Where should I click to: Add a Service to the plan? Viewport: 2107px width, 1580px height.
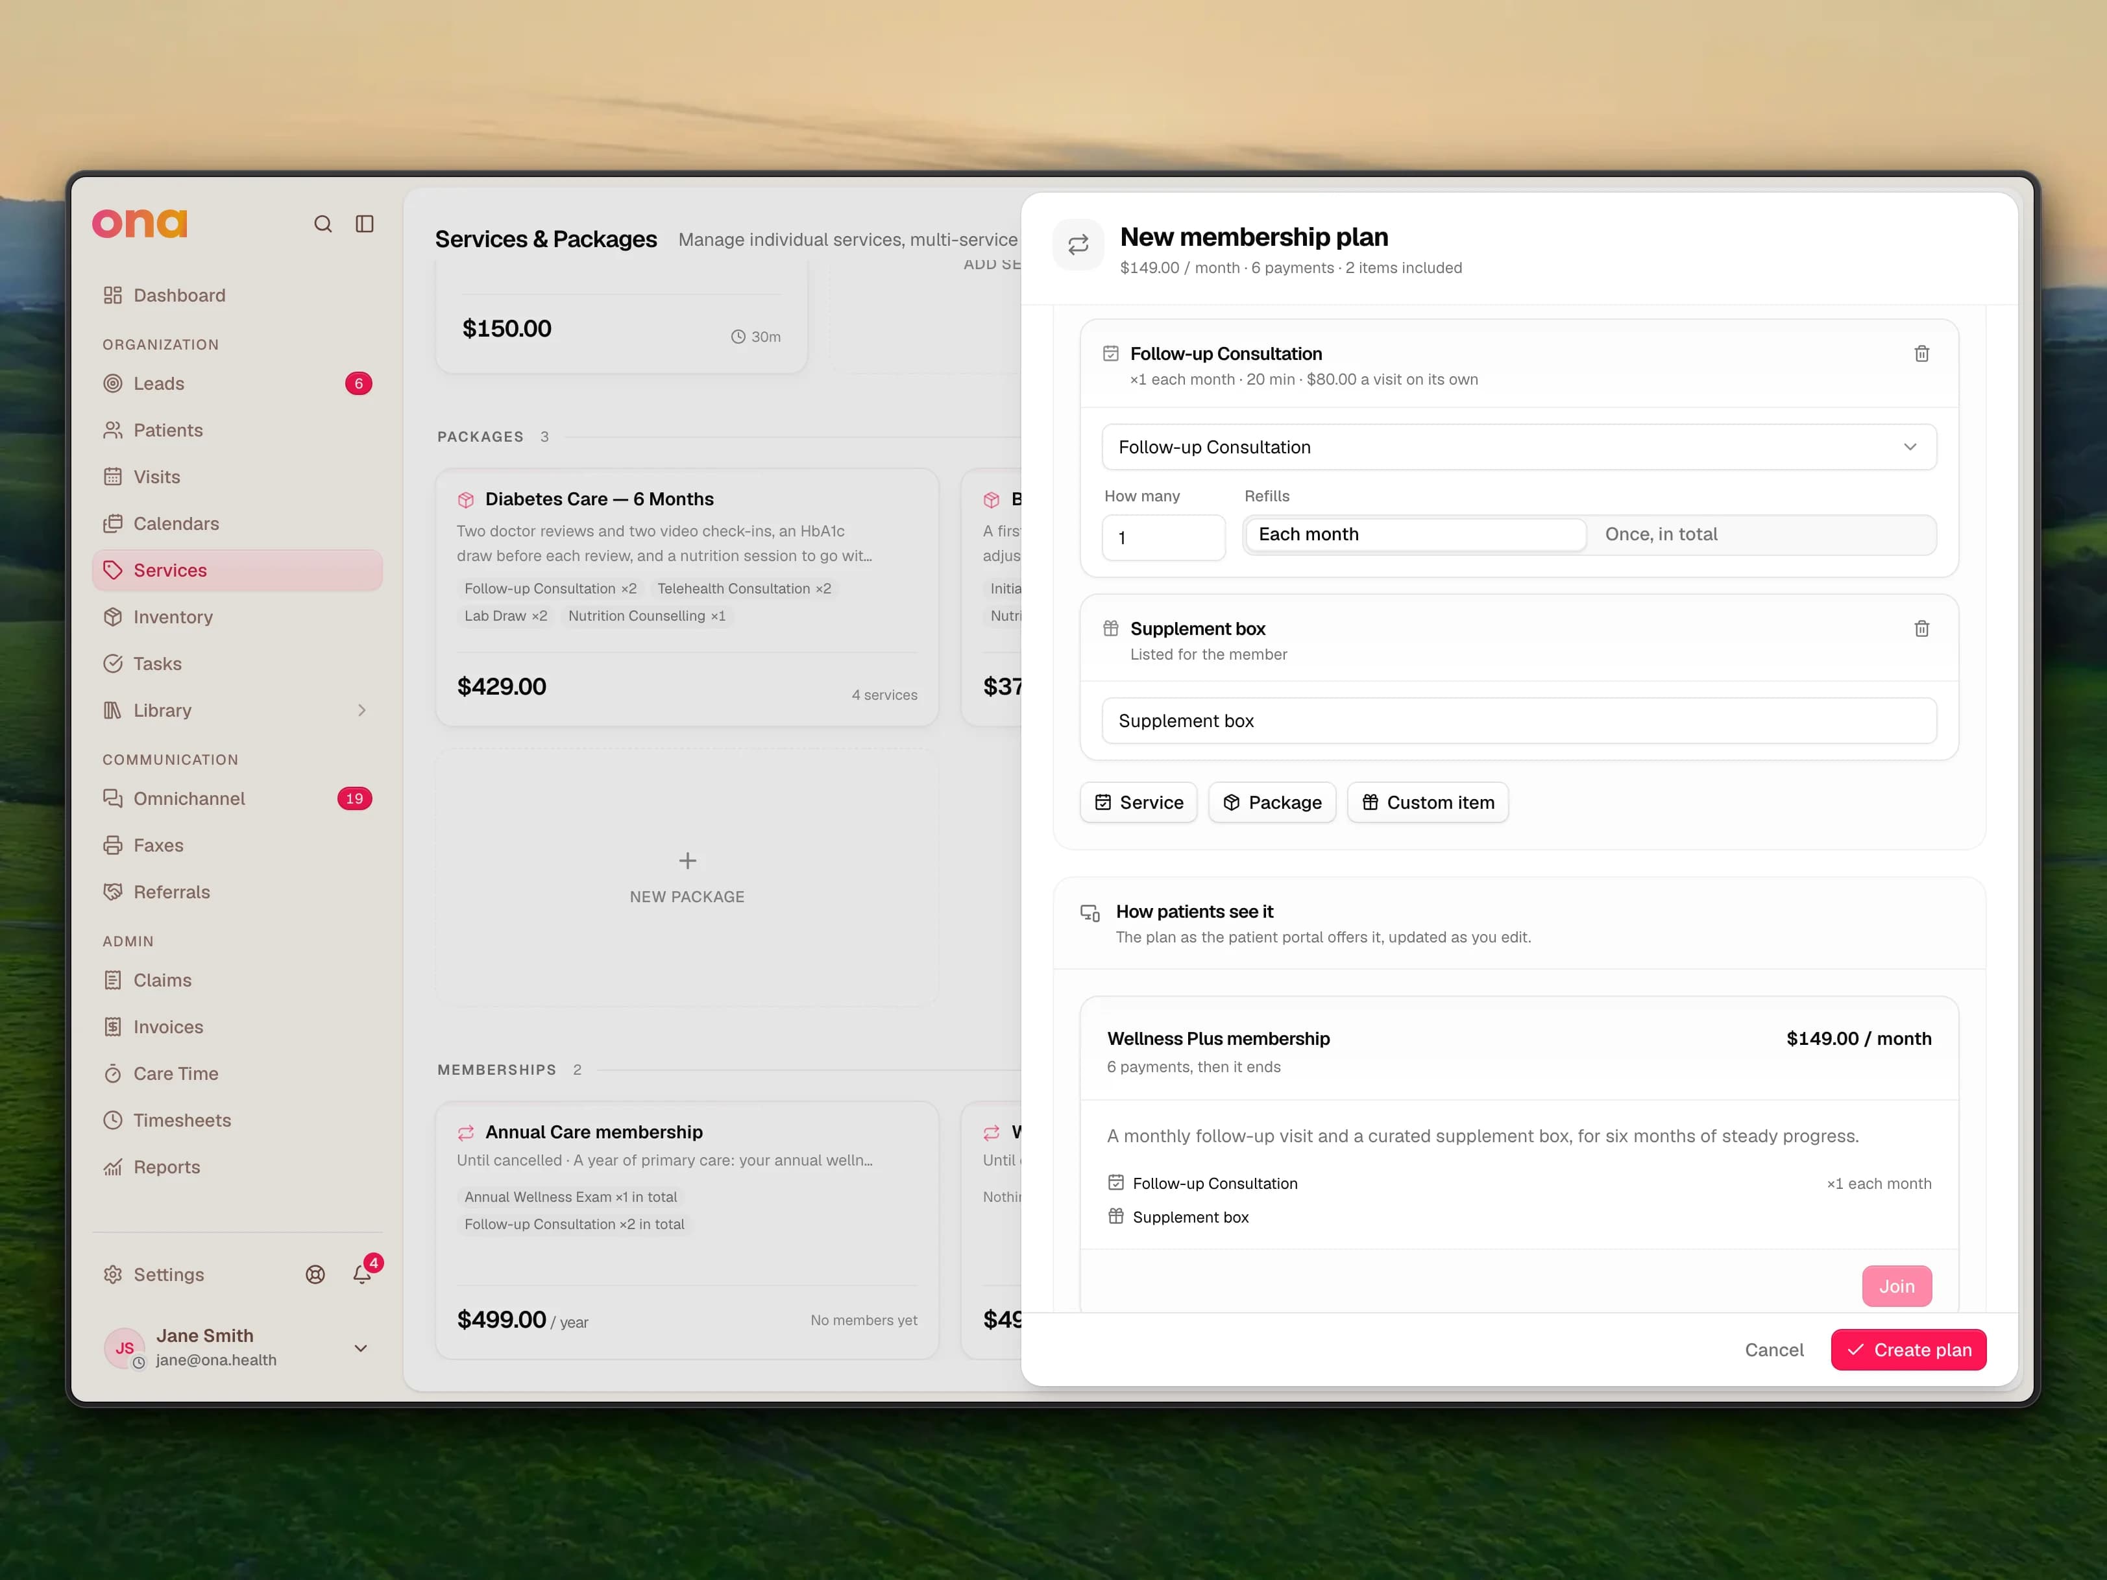click(1138, 802)
